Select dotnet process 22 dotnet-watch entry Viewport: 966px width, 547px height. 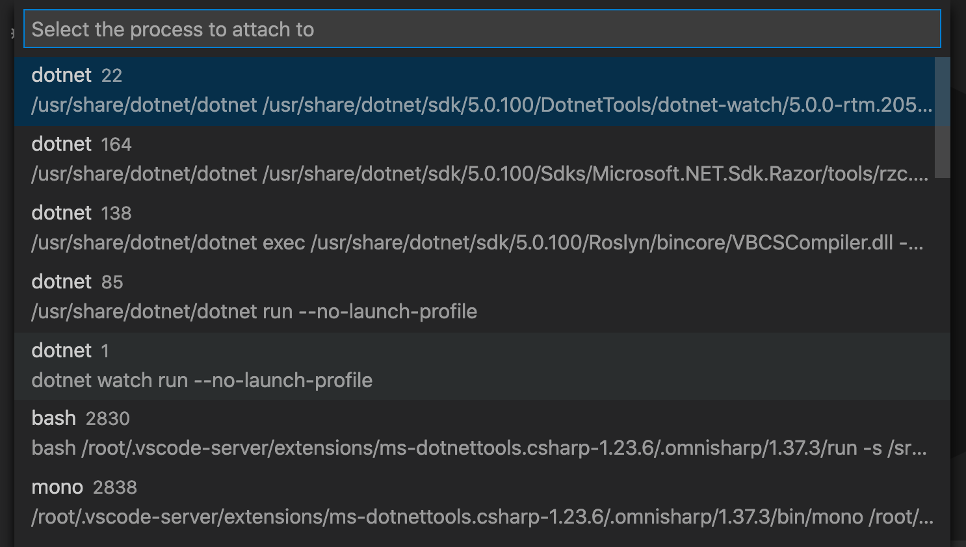pyautogui.click(x=475, y=91)
